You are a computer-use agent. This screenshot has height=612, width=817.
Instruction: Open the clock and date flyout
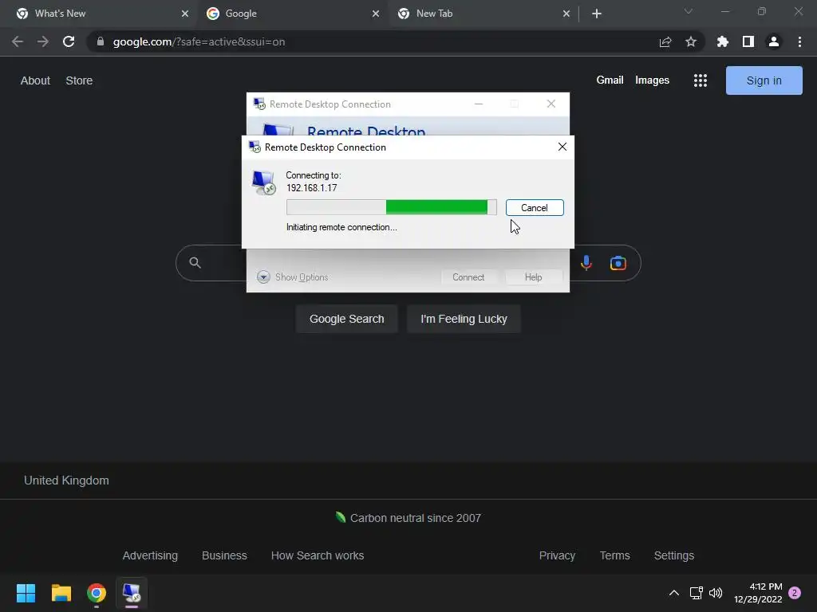[758, 593]
